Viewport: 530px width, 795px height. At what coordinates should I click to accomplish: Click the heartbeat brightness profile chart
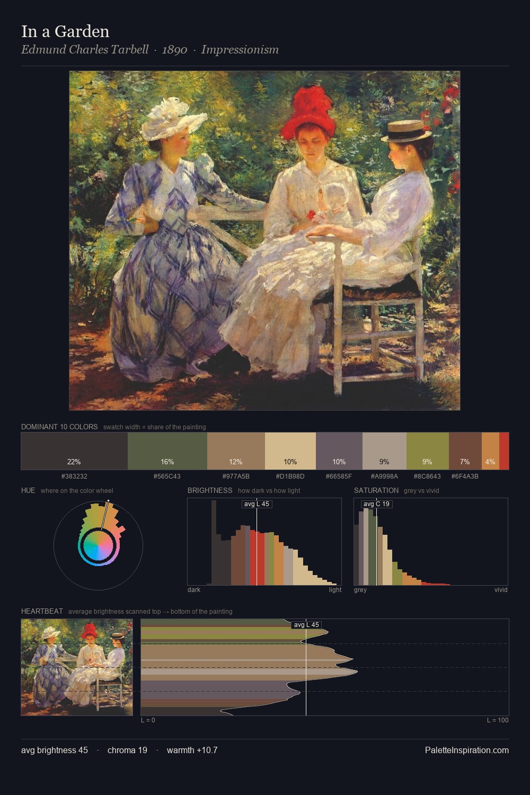tap(325, 667)
